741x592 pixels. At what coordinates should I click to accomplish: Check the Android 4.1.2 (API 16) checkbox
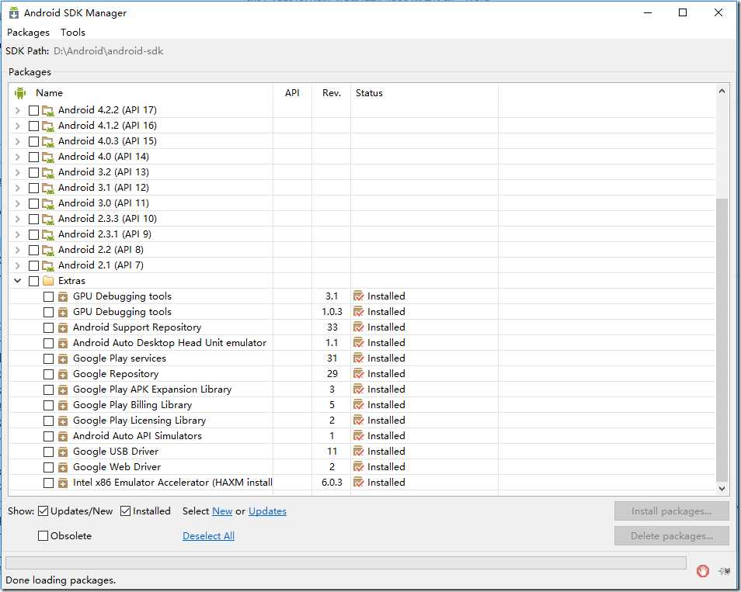coord(33,126)
